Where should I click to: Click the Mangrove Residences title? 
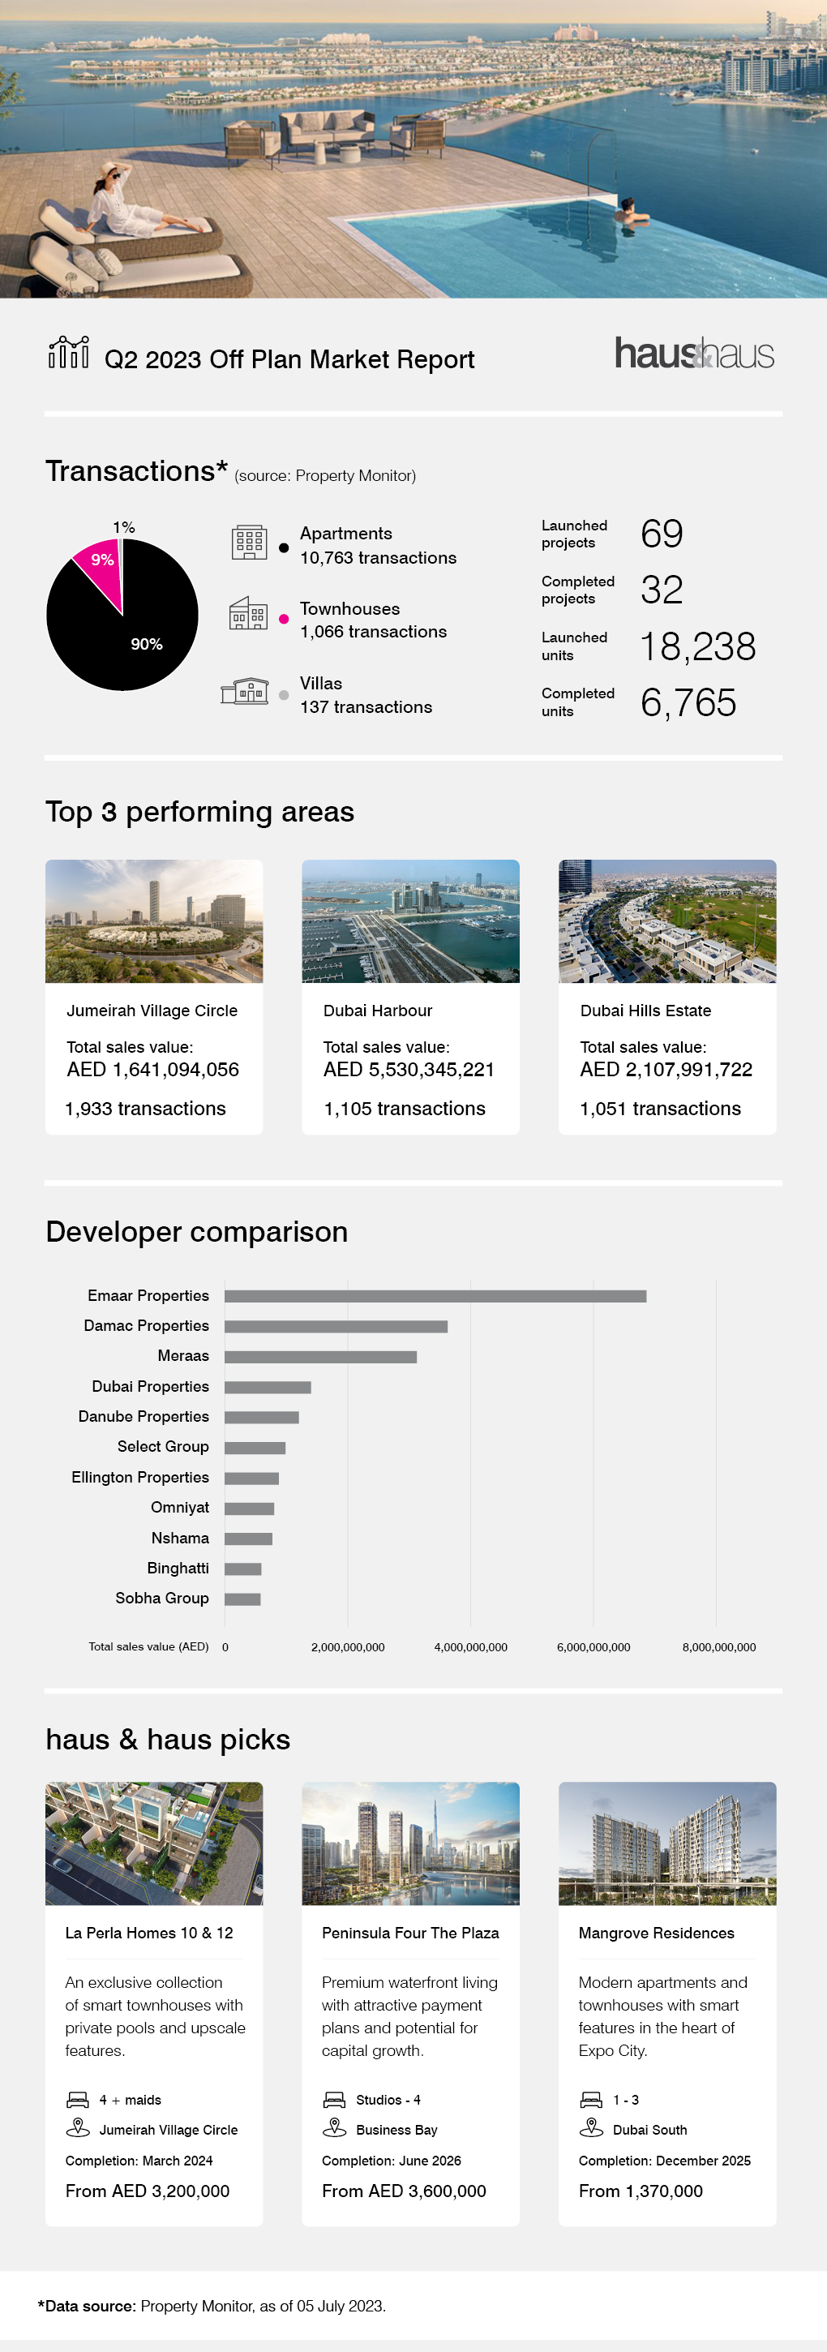pyautogui.click(x=656, y=1933)
